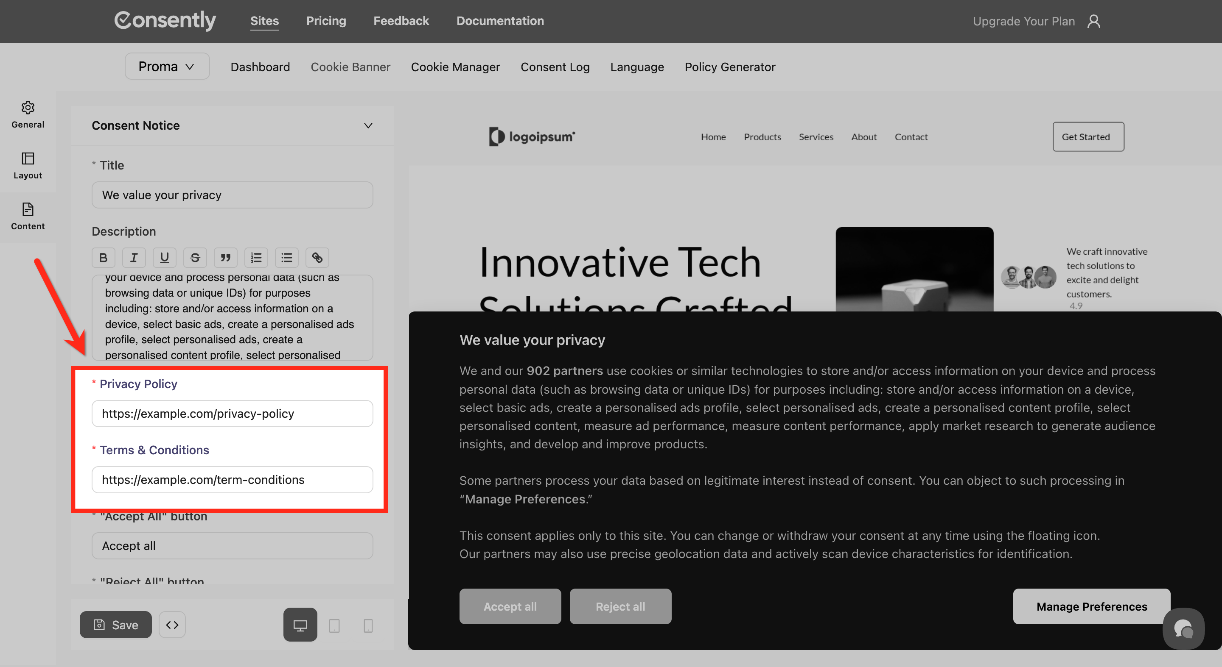Click the Privacy Policy URL field
The image size is (1222, 667).
[x=232, y=413]
